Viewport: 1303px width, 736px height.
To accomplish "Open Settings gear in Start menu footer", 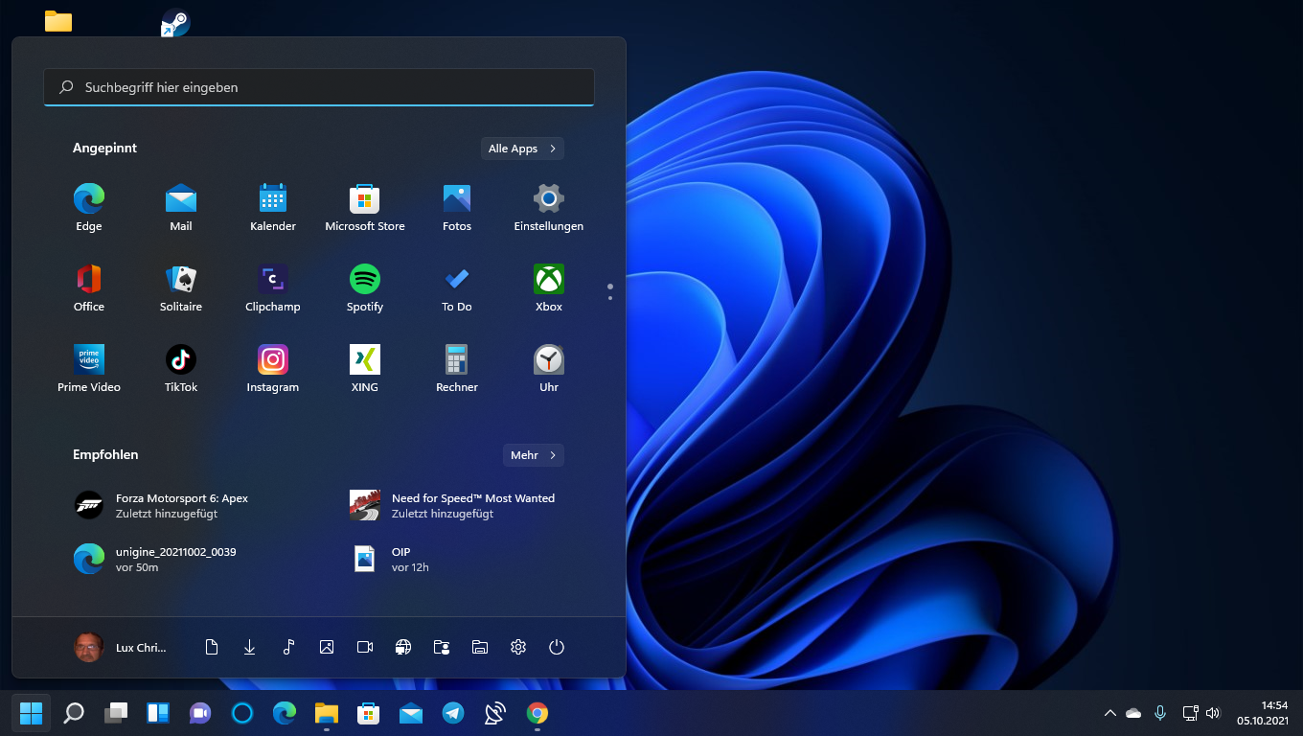I will tap(518, 647).
